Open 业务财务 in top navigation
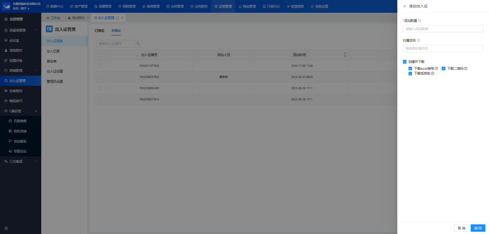 (x=199, y=6)
